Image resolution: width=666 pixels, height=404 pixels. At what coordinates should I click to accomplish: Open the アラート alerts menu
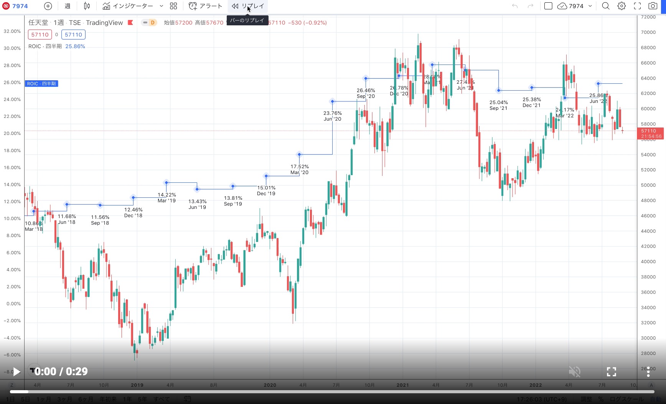click(206, 6)
